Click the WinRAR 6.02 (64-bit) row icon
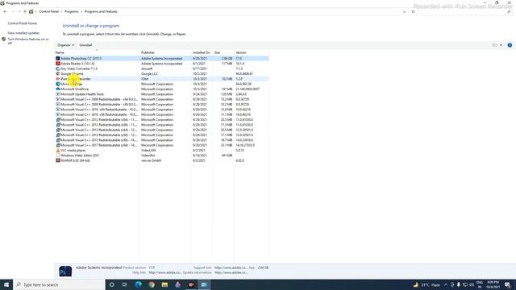This screenshot has width=516, height=290. click(58, 160)
